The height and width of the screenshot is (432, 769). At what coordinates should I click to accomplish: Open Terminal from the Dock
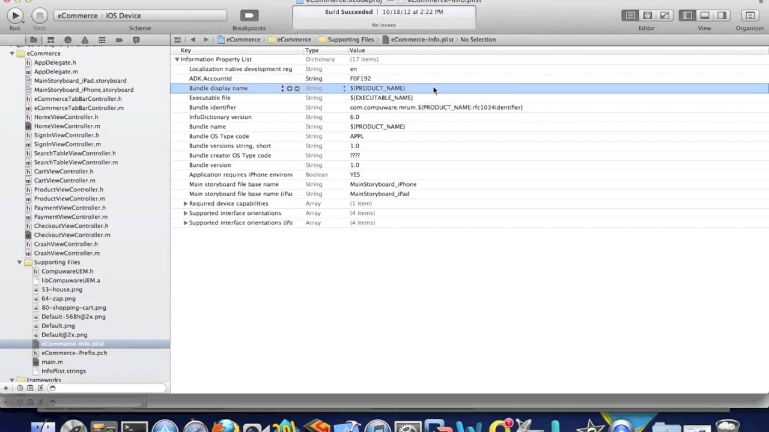(x=134, y=427)
